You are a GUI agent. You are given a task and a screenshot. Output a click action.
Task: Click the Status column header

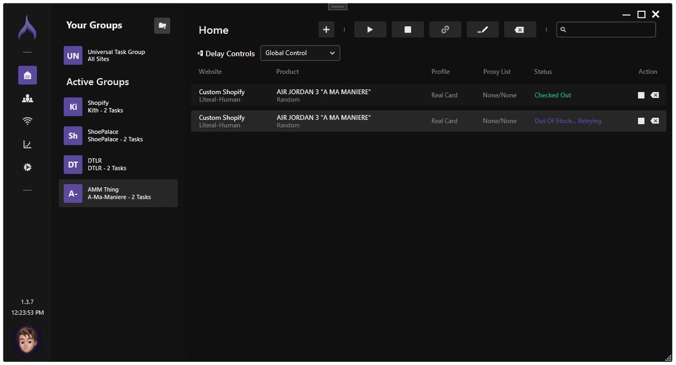coord(543,72)
